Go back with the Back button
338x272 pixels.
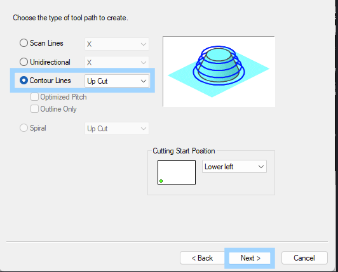click(202, 258)
